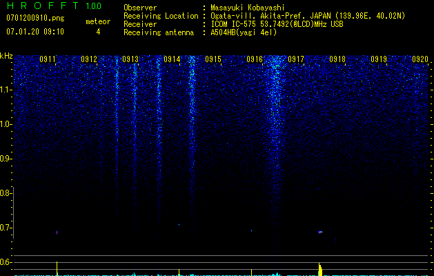
Task: Click the yellow signal peak below 0911
Action: [x=57, y=268]
